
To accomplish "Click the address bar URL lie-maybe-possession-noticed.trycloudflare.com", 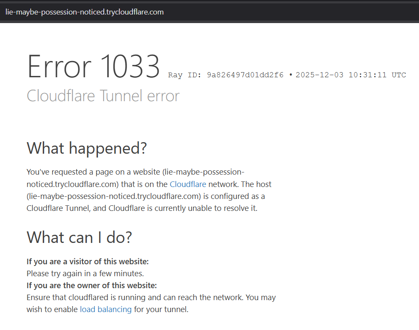I will 85,12.
